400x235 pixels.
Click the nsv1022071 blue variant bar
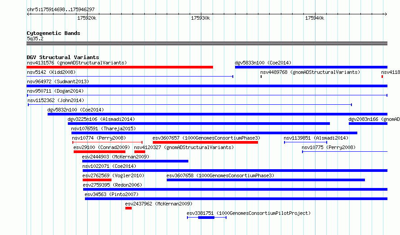(x=235, y=171)
